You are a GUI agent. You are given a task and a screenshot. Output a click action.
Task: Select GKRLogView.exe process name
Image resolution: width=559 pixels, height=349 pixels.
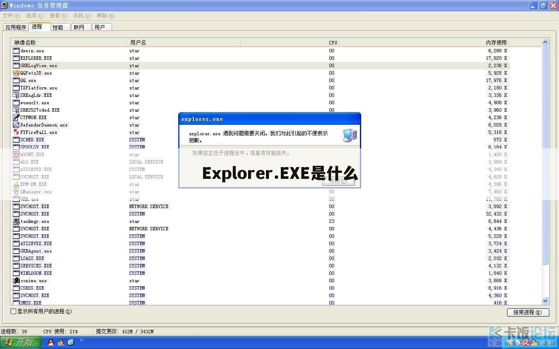(38, 65)
